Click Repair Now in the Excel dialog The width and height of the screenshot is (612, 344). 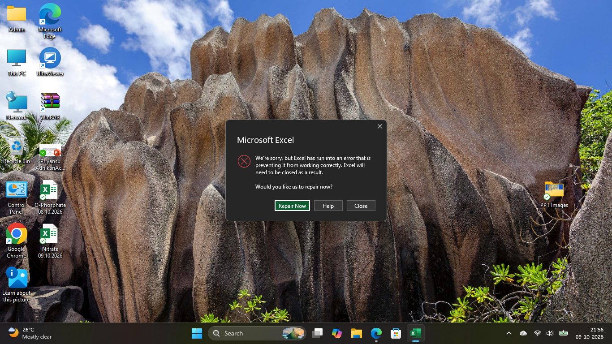(x=292, y=206)
